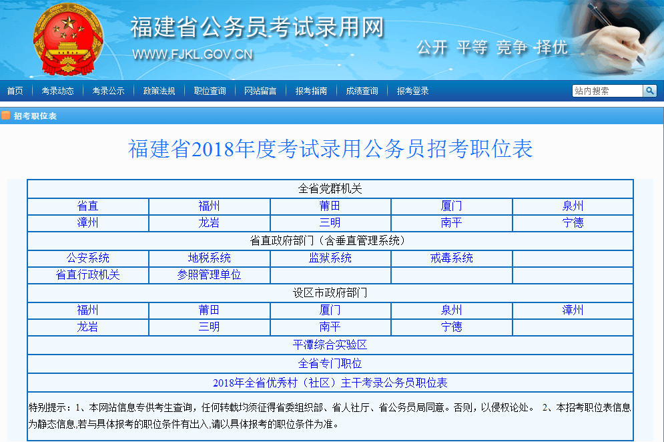Click the search magnifier icon
664x442 pixels.
click(x=649, y=91)
